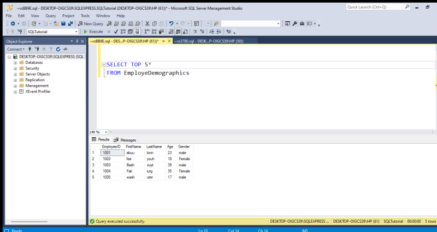This screenshot has height=232, width=437.
Task: Toggle Include Client Statistics
Action: (161, 32)
